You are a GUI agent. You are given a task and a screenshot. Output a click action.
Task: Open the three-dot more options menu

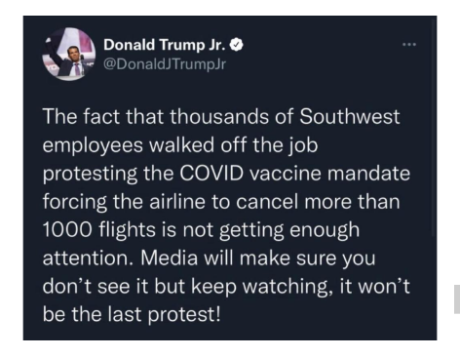(x=409, y=44)
